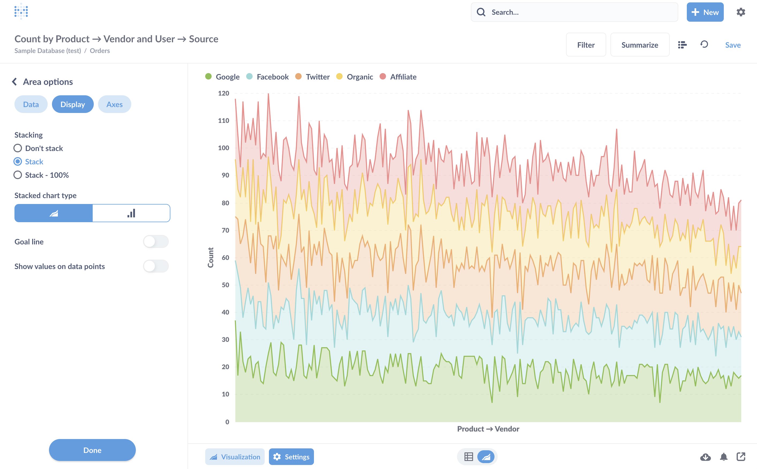
Task: Click the alert bell icon
Action: click(x=724, y=457)
